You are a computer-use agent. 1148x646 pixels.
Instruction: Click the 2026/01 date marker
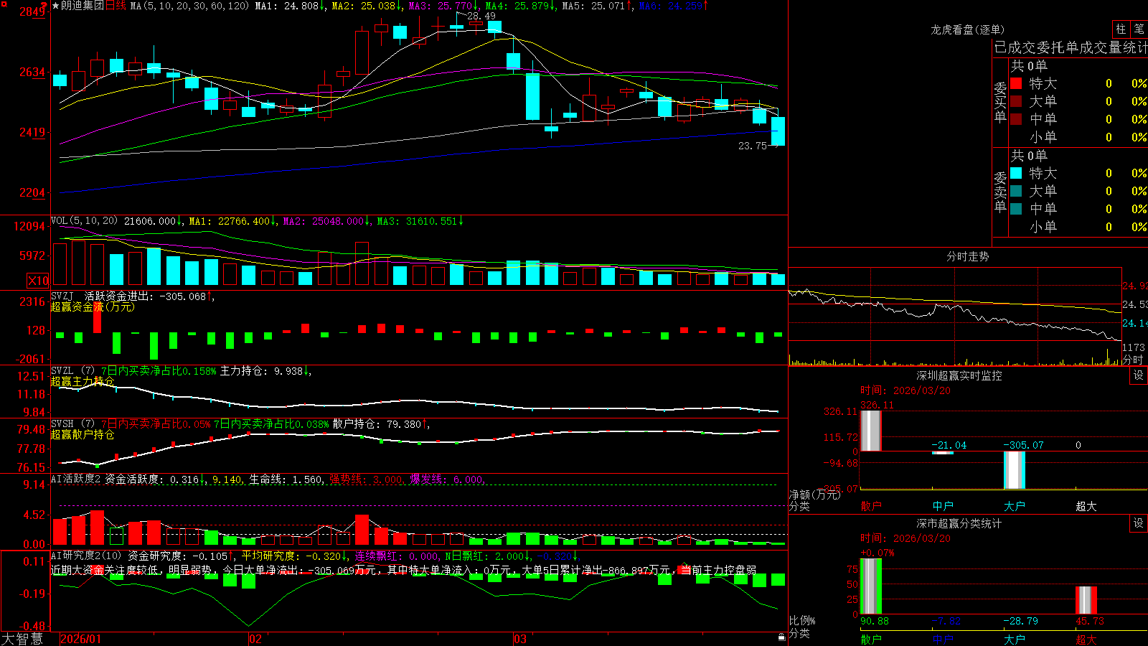(81, 639)
